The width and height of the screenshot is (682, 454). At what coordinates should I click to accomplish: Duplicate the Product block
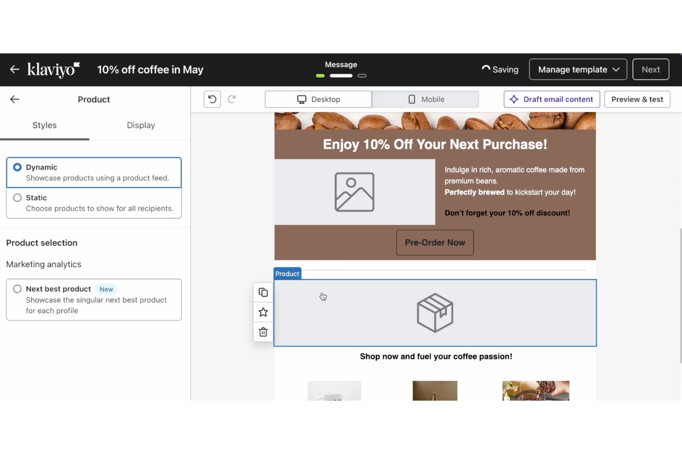point(263,292)
